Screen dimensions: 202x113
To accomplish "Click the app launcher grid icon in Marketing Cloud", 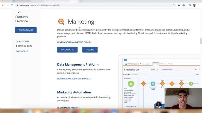I will pos(126,64).
